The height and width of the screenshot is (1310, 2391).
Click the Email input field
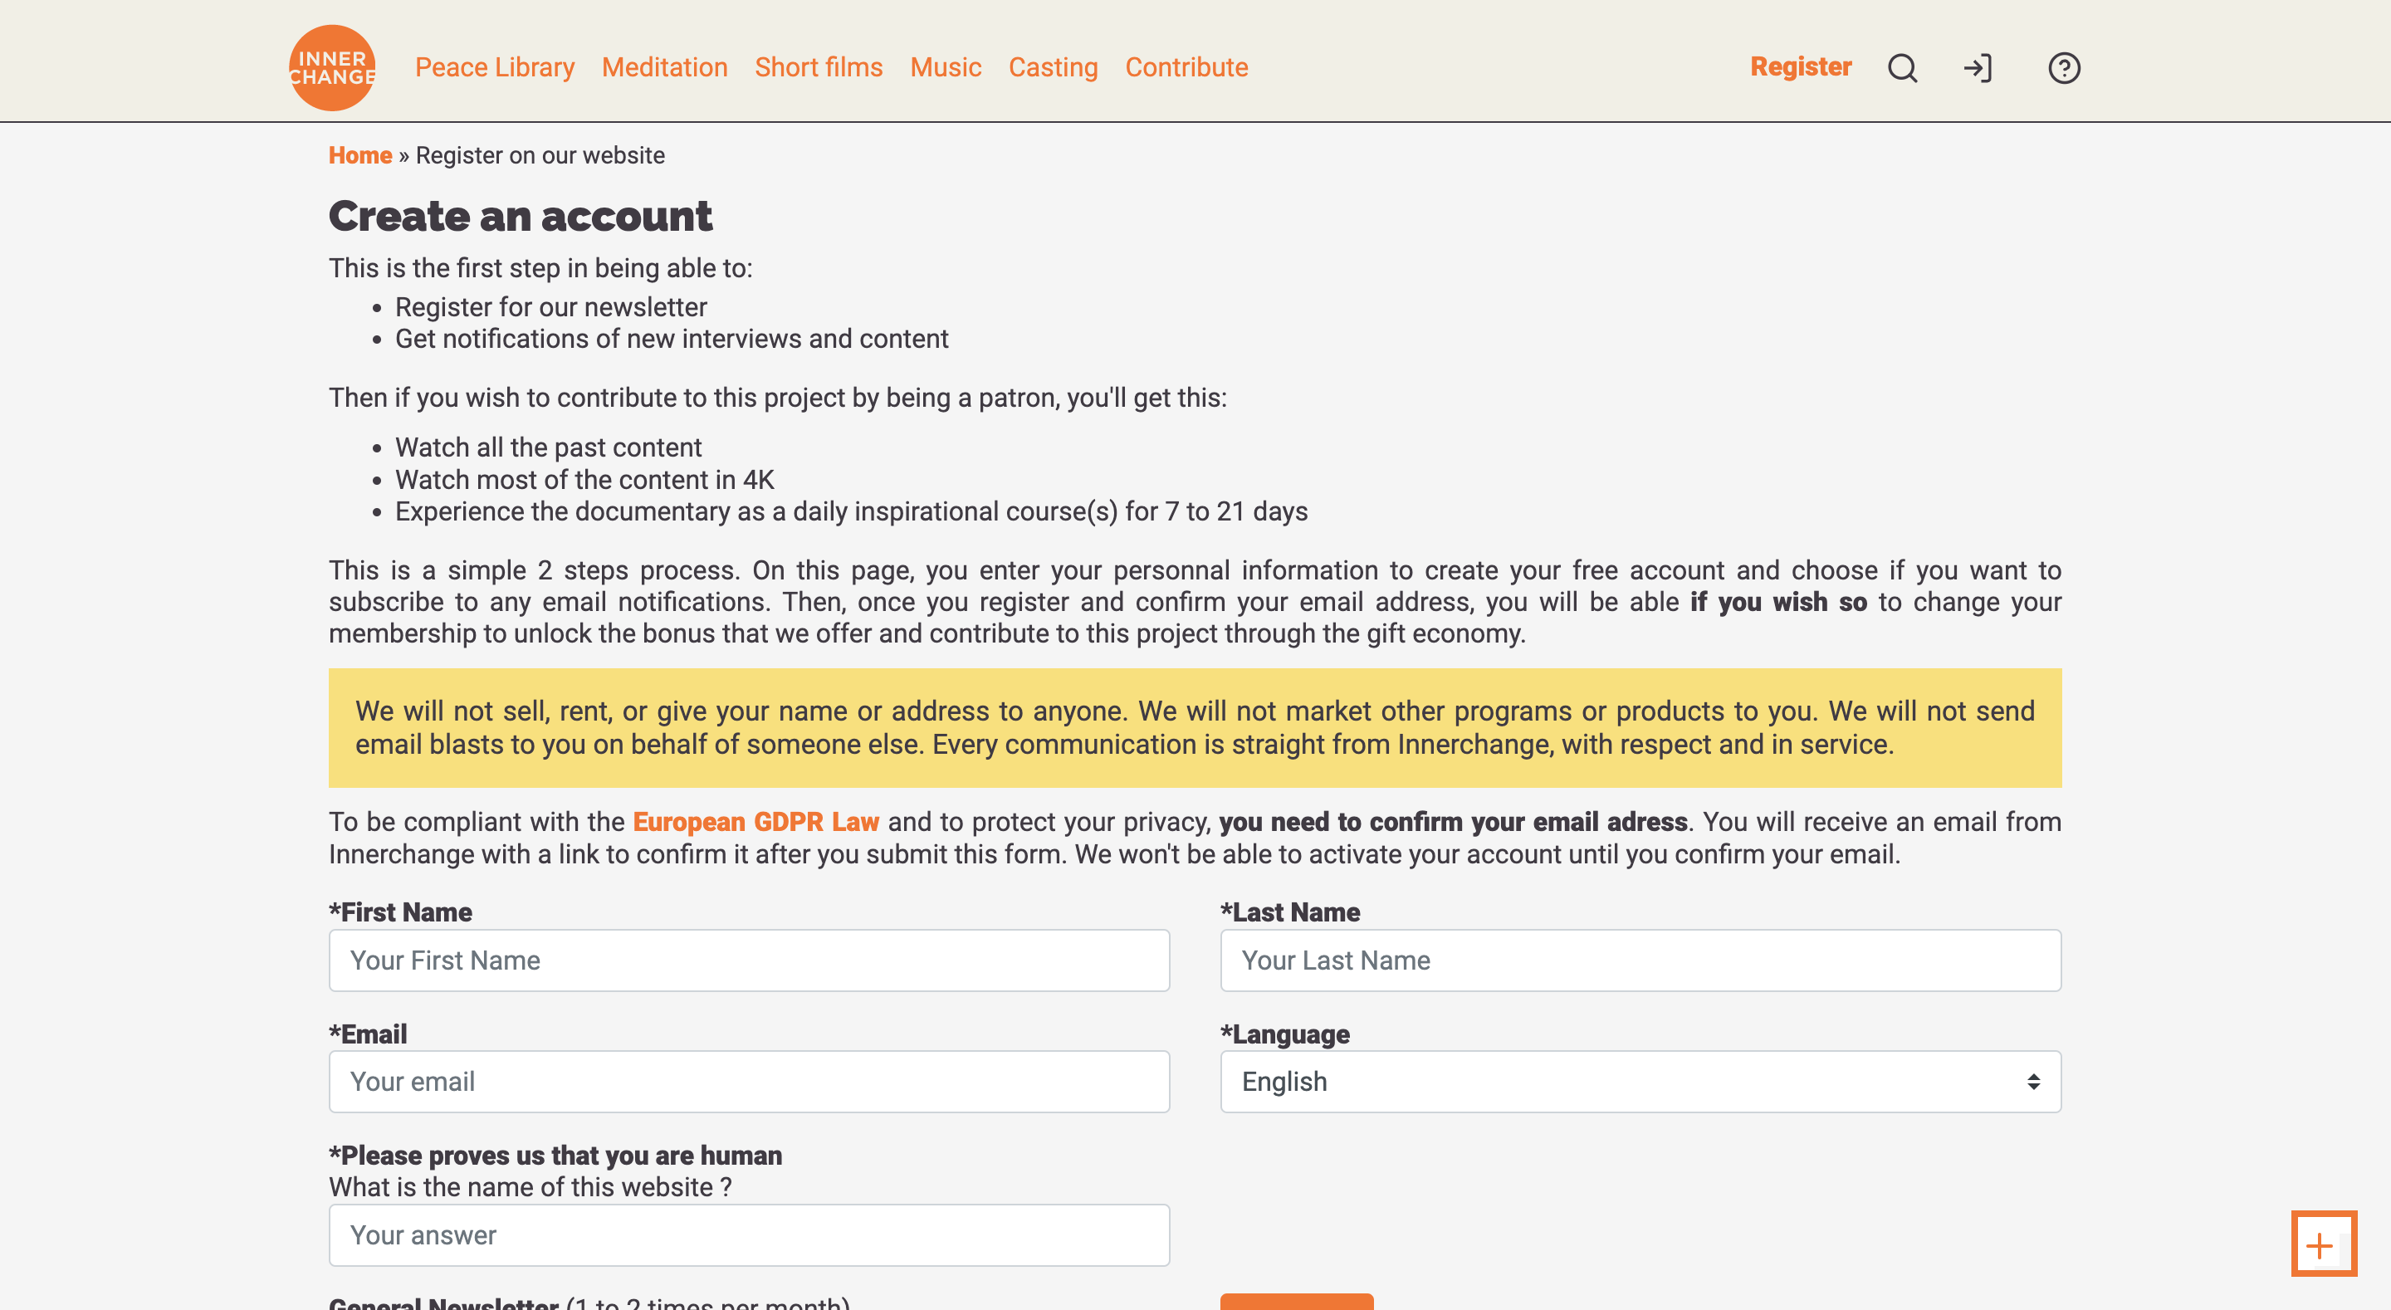click(x=751, y=1081)
